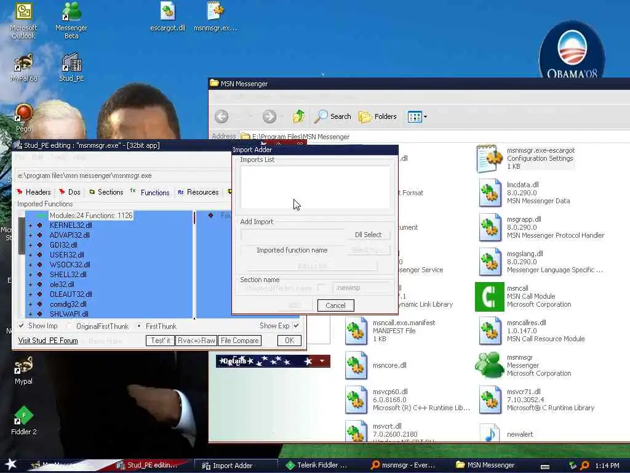Expand the USER32.dll module node
This screenshot has height=473, width=630.
(31, 255)
